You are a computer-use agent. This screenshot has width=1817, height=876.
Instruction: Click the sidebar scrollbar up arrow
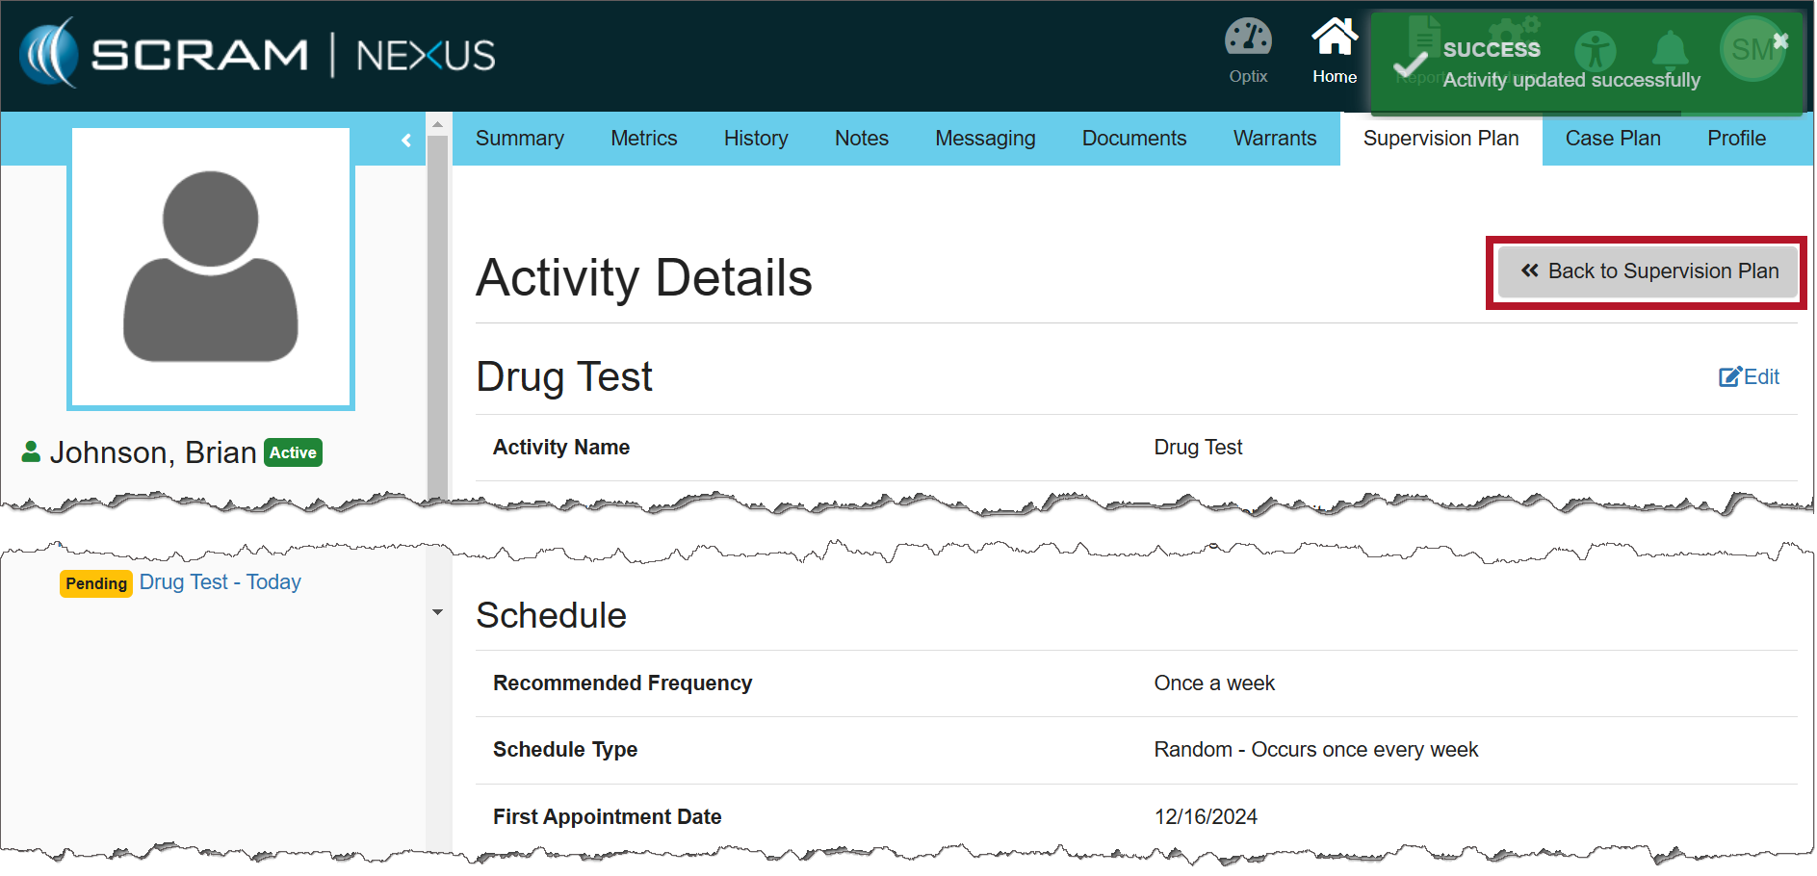437,124
